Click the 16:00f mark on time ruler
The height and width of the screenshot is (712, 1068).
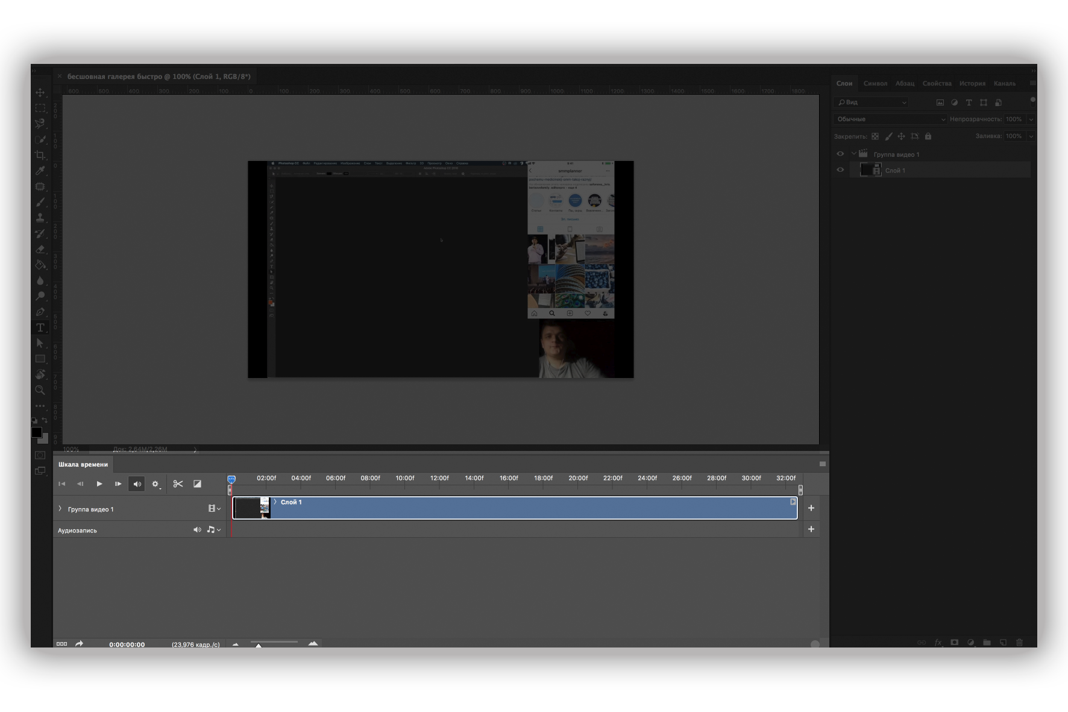click(509, 478)
